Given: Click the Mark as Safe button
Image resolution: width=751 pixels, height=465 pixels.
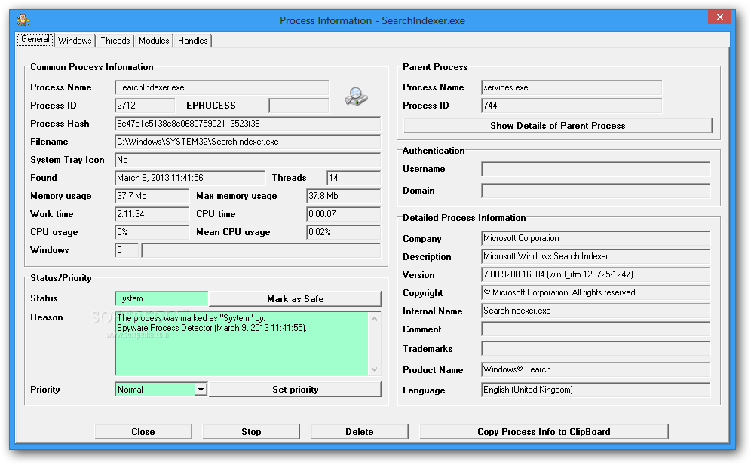Looking at the screenshot, I should (x=295, y=299).
